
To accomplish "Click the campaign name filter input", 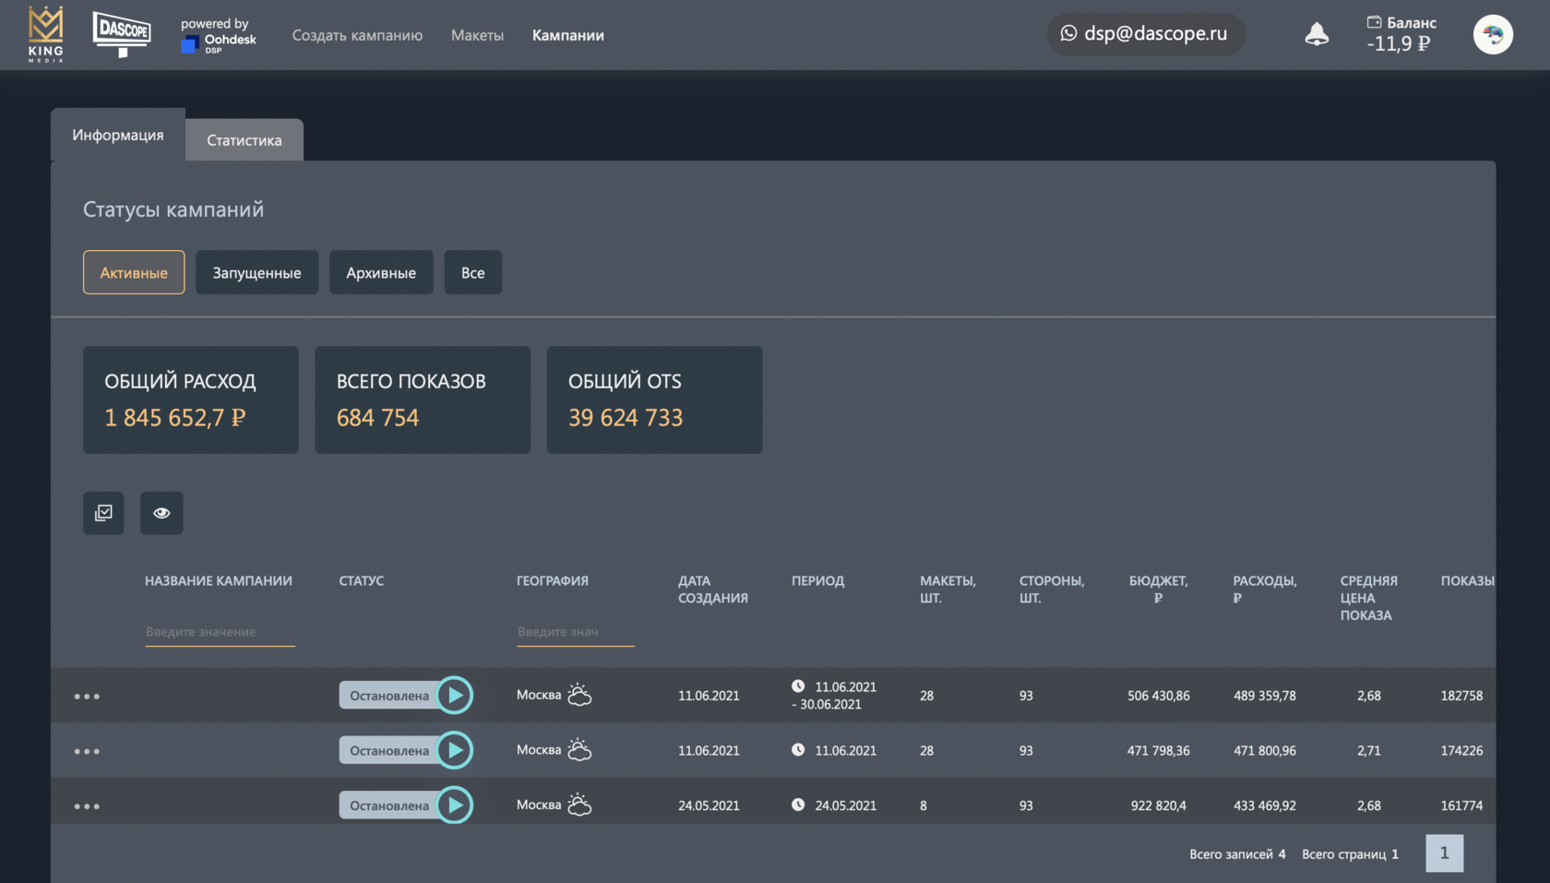I will [220, 632].
